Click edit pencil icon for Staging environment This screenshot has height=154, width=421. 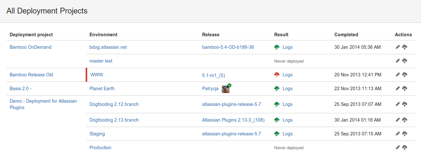point(398,134)
